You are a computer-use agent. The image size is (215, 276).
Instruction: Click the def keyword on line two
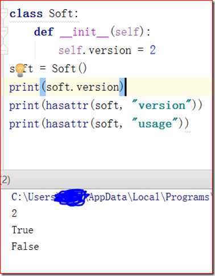pyautogui.click(x=44, y=32)
